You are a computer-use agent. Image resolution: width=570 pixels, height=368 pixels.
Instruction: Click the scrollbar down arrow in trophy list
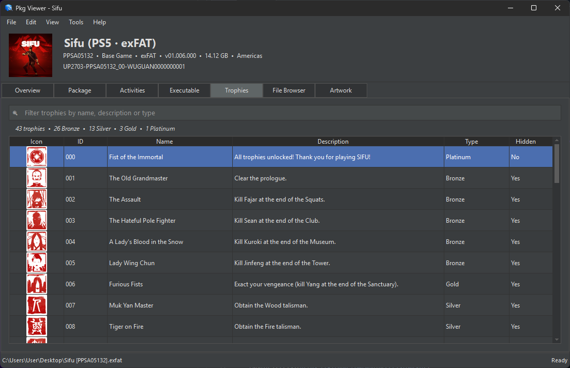pos(557,340)
